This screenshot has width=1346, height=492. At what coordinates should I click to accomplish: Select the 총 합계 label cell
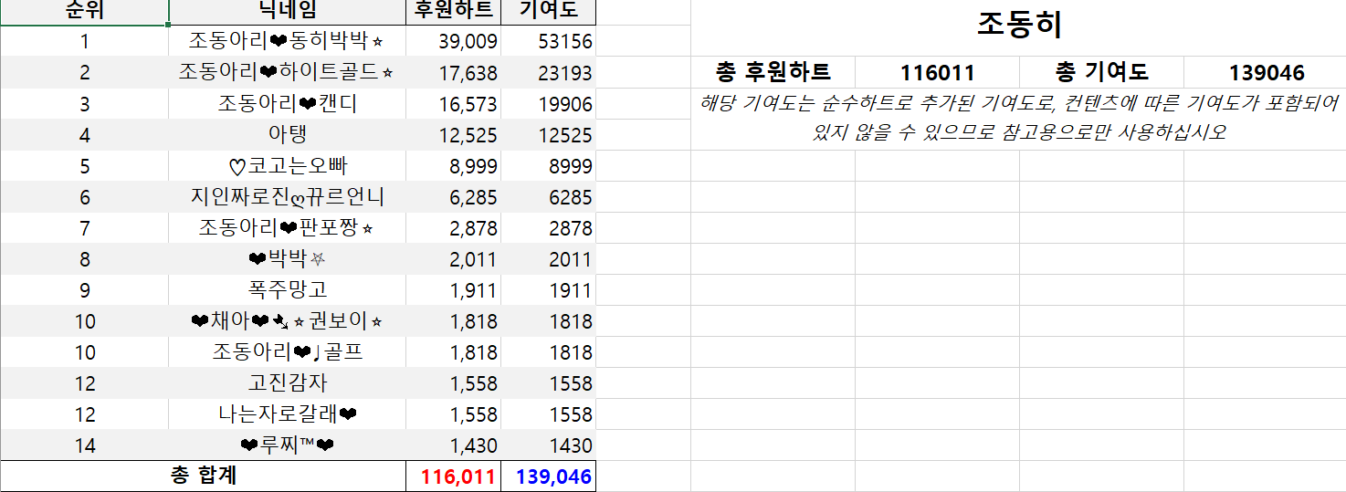click(203, 476)
